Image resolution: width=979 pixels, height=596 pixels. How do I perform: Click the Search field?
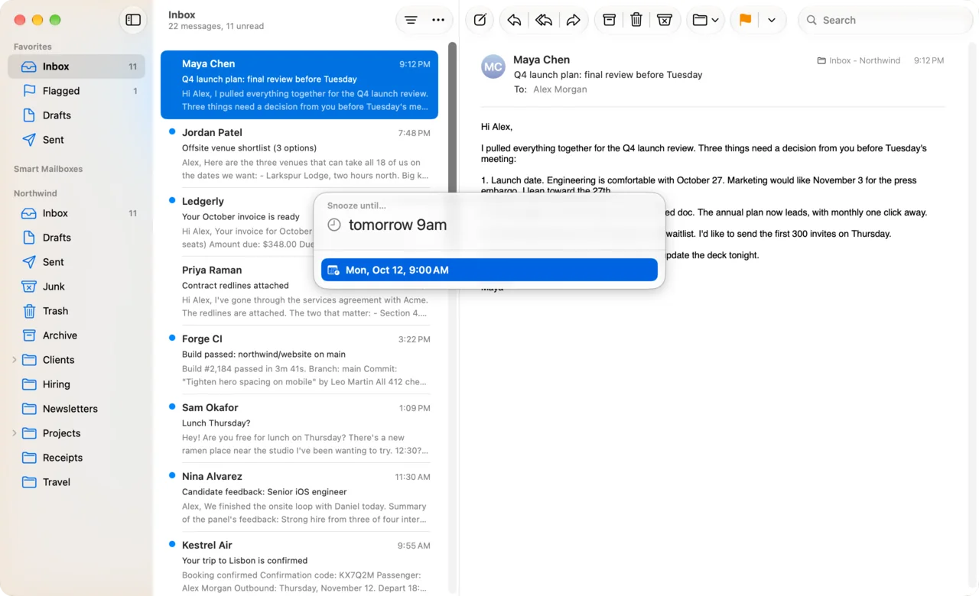(x=886, y=20)
